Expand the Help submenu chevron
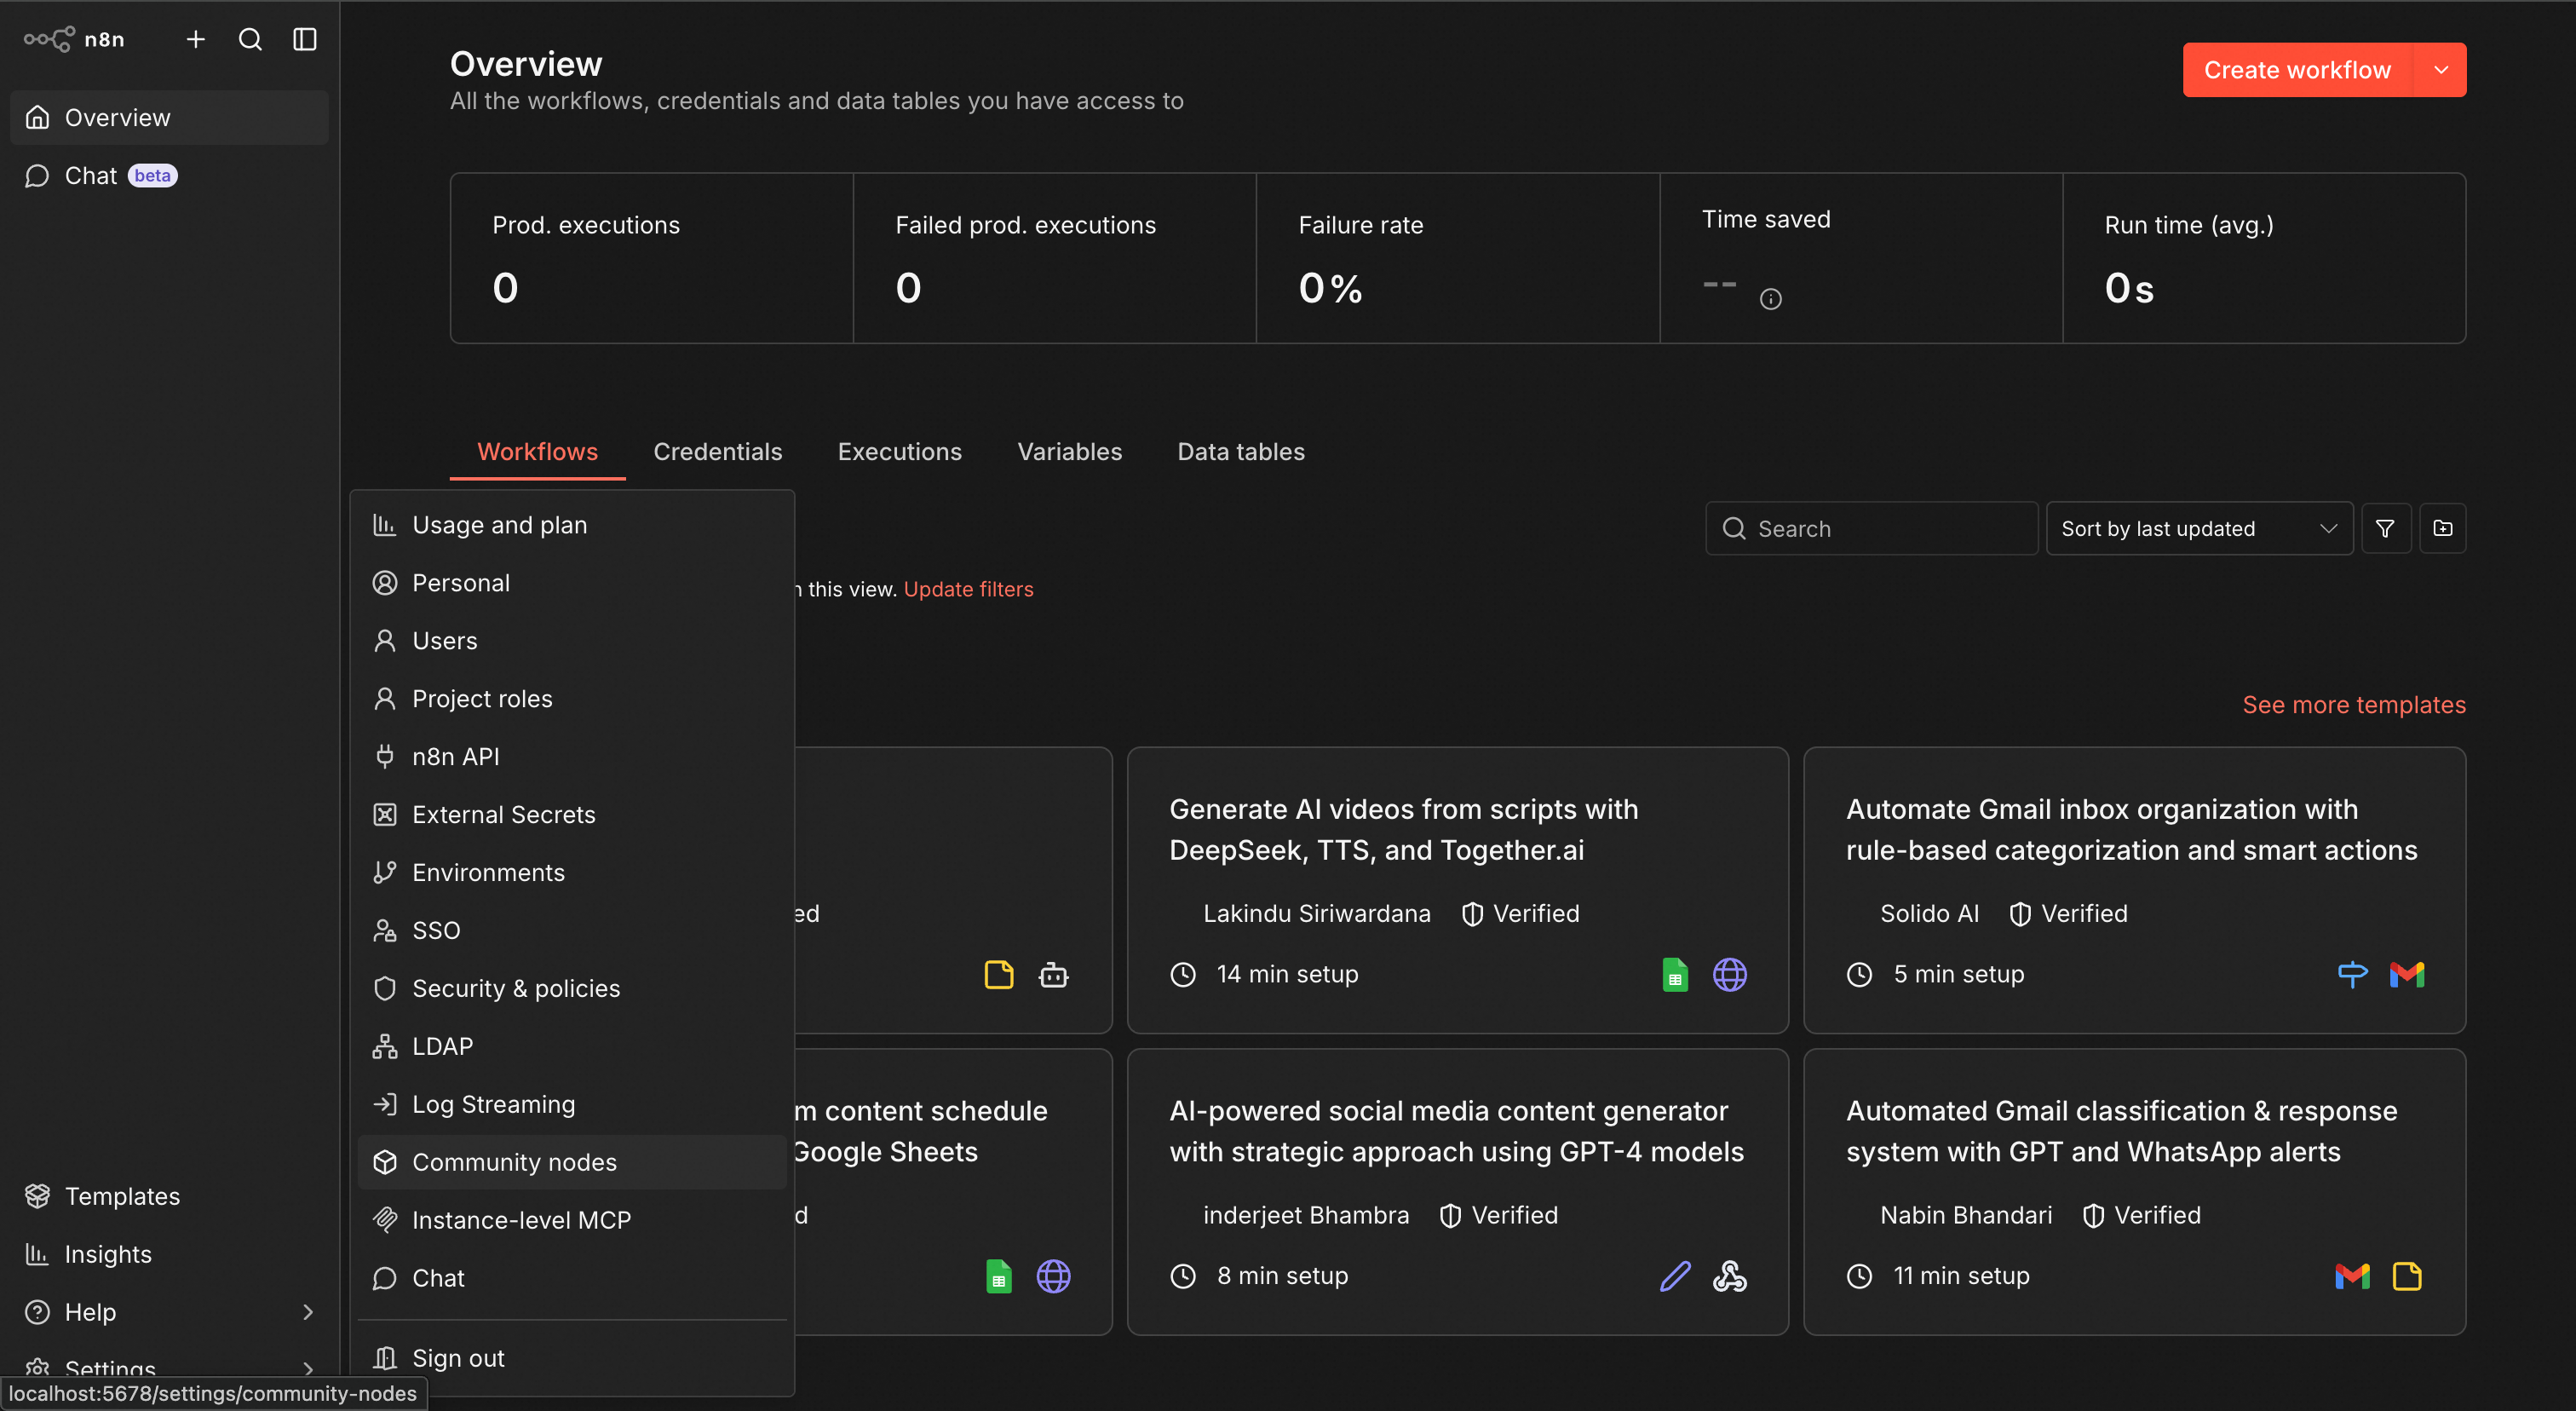Viewport: 2576px width, 1411px height. [307, 1312]
